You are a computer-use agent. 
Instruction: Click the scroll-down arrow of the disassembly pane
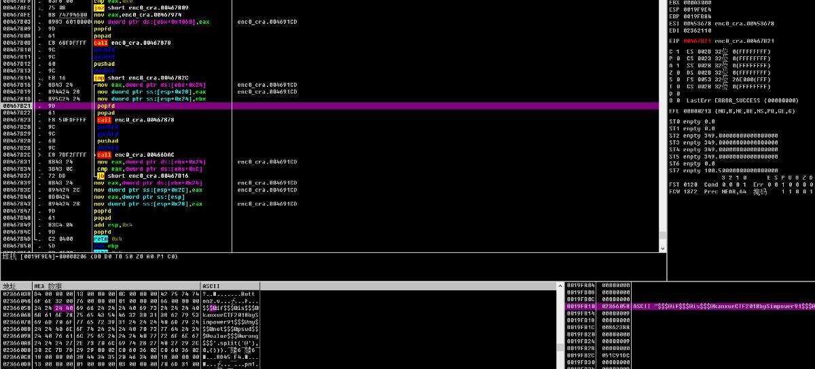[663, 248]
